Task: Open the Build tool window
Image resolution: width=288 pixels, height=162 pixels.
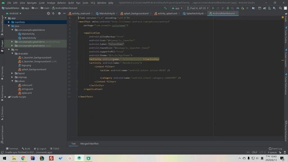Action: (x=26, y=148)
